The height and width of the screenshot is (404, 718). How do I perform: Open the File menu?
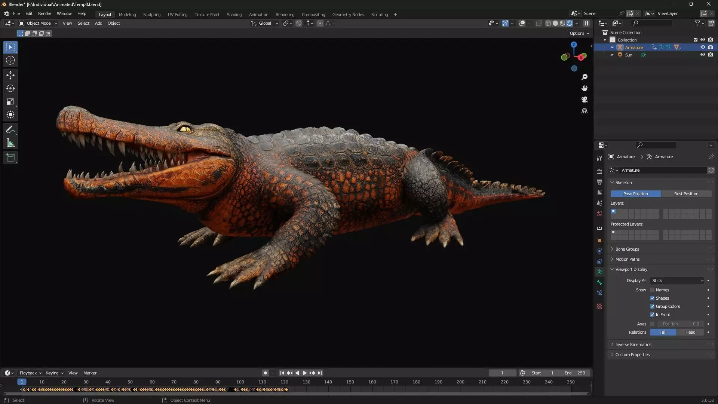(x=16, y=13)
